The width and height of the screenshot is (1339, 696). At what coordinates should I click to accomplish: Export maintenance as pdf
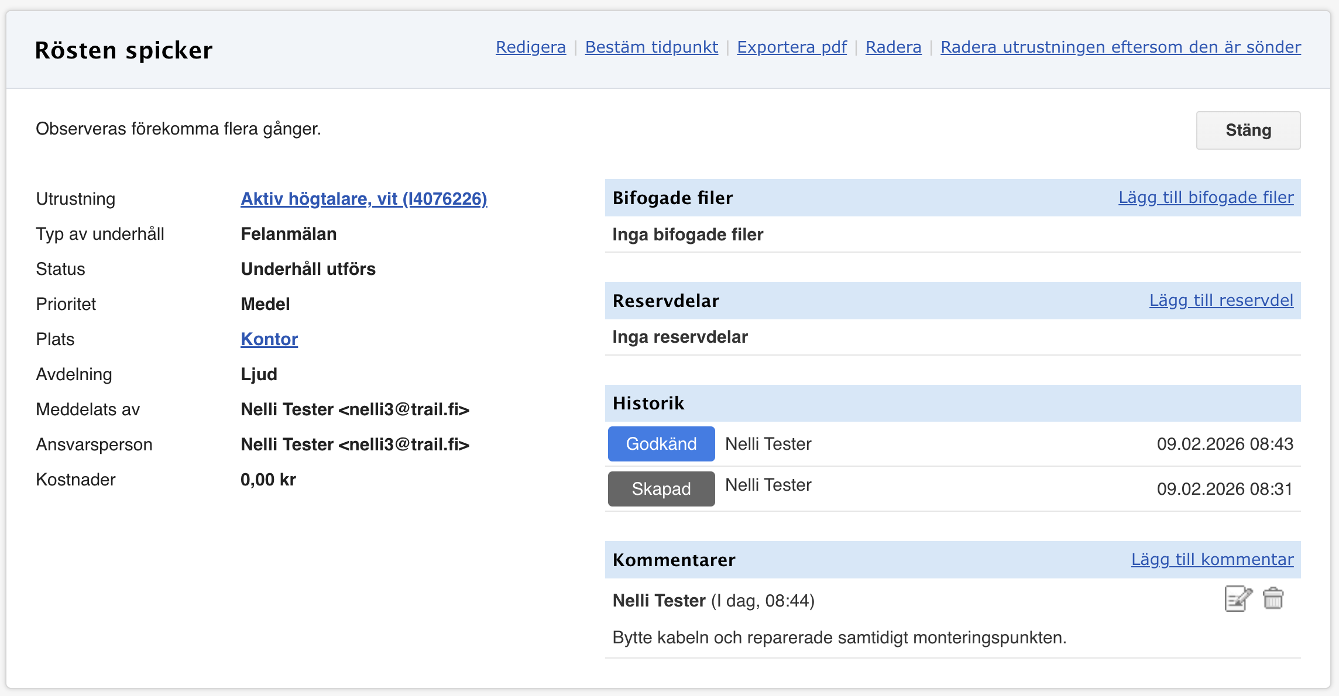tap(791, 47)
